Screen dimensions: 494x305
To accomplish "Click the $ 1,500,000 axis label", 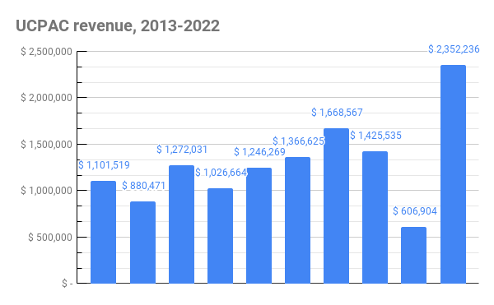I will 46,145.
